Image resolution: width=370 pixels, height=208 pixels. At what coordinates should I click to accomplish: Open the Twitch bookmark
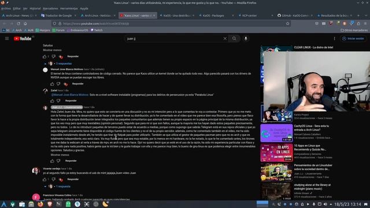(97, 30)
